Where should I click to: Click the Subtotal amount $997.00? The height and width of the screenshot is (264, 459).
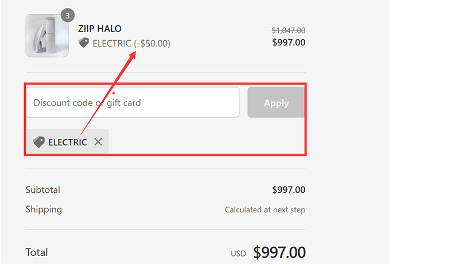(289, 190)
